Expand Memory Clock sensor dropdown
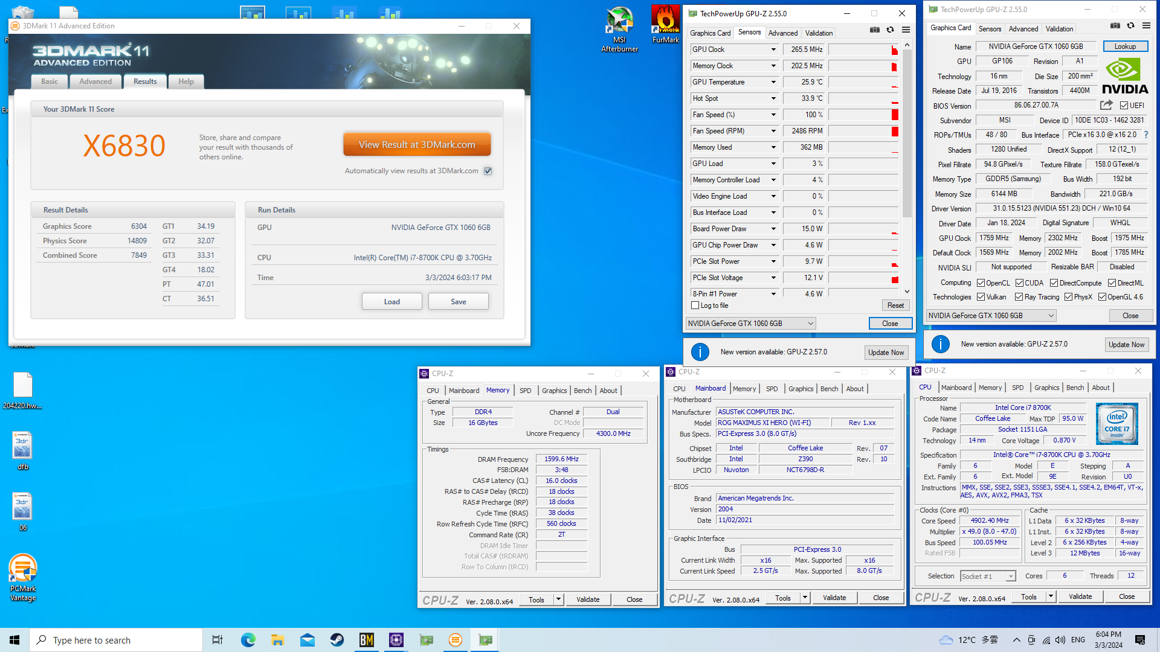The width and height of the screenshot is (1160, 652). coord(773,66)
